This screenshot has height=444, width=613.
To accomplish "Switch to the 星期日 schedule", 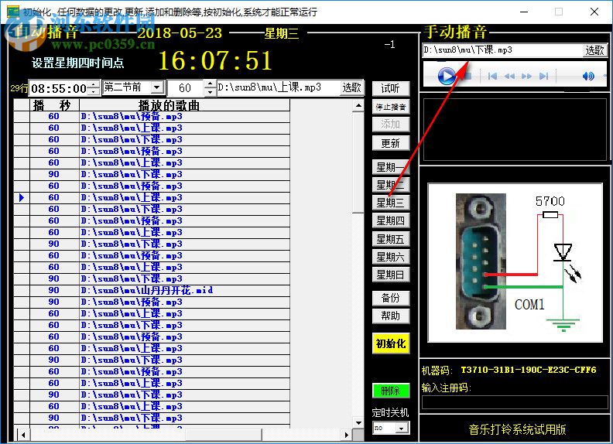I will (x=391, y=275).
